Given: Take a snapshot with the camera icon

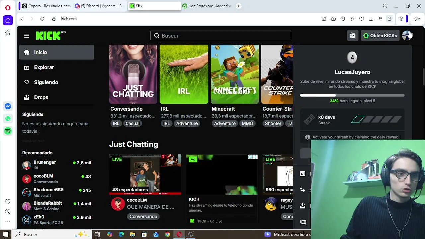Looking at the screenshot, I should click(333, 19).
